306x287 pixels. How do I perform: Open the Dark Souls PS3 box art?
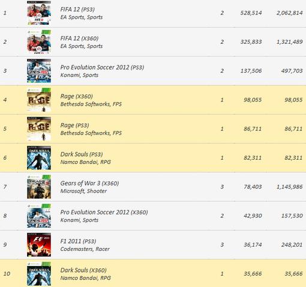coord(39,158)
